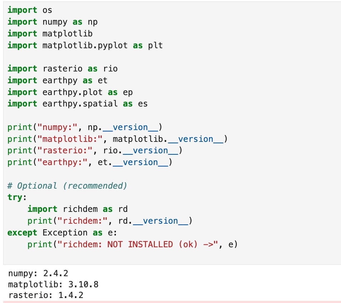Click 'import matplotlib.pyplot as plt' line
This screenshot has height=303, width=341.
click(85, 46)
